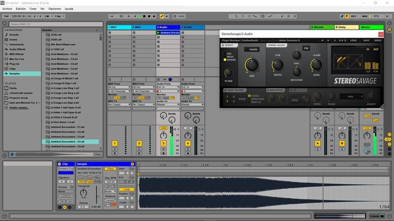
Task: Toggle track 3 activator button
Action: pyautogui.click(x=164, y=143)
